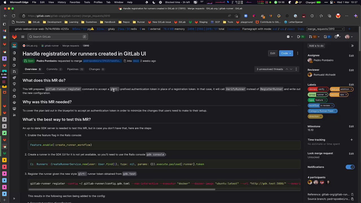This screenshot has width=361, height=203.
Task: Open the issues counter icon showing 15
Action: (301, 37)
